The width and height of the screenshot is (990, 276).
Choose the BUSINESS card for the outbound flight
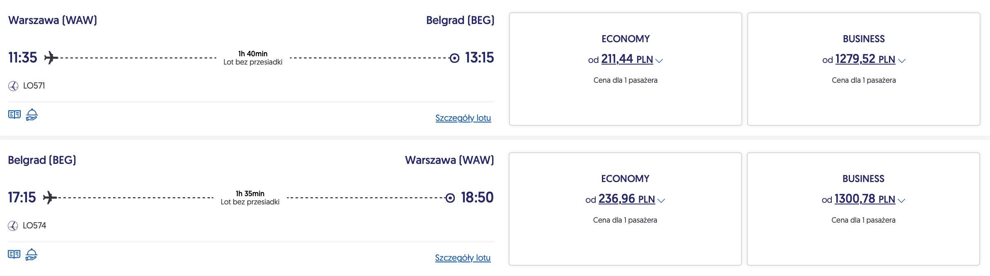(864, 69)
